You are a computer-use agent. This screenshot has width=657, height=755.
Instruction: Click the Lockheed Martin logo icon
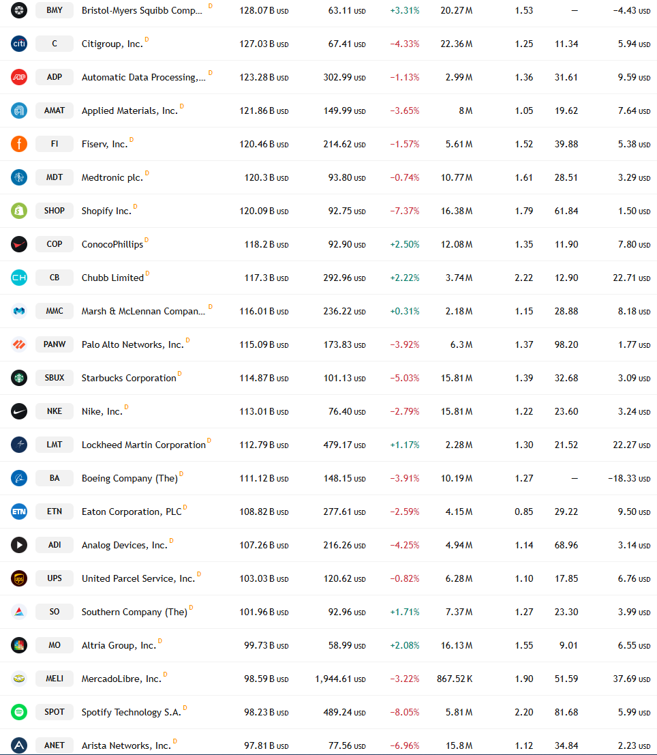19,445
